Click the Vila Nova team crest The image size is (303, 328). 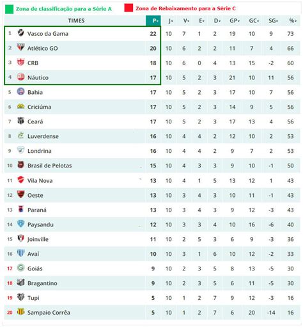(x=20, y=180)
